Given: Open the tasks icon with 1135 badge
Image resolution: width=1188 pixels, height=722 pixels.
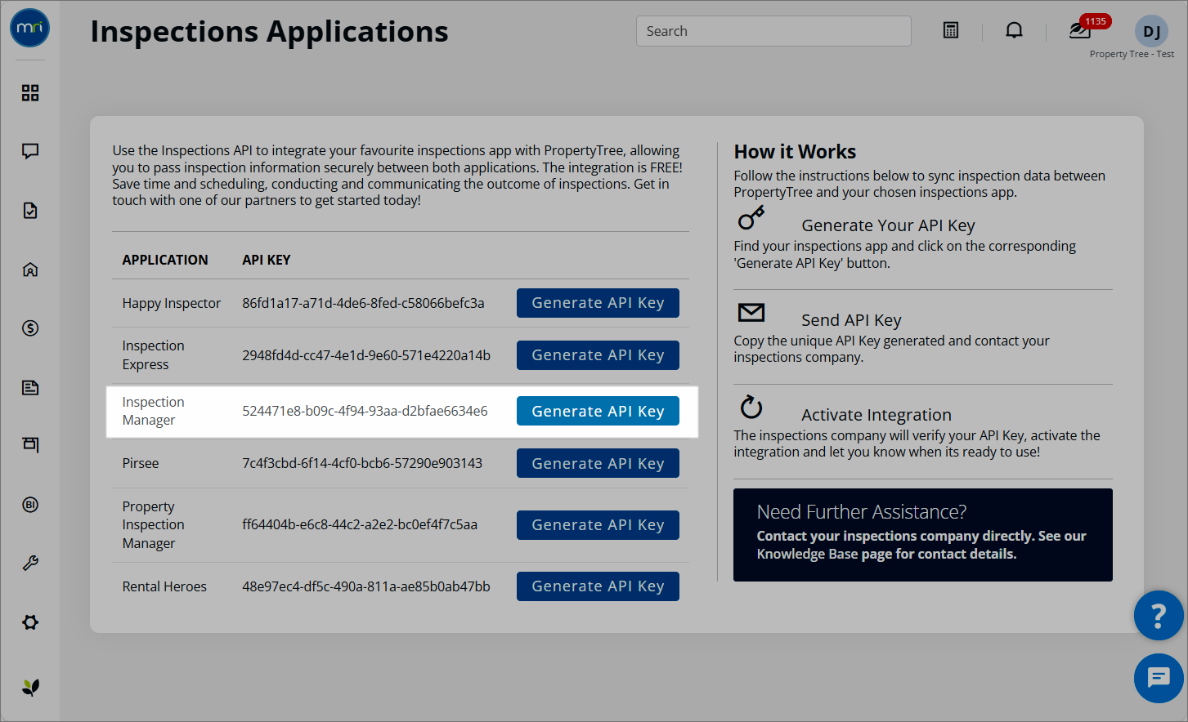Looking at the screenshot, I should [1080, 30].
